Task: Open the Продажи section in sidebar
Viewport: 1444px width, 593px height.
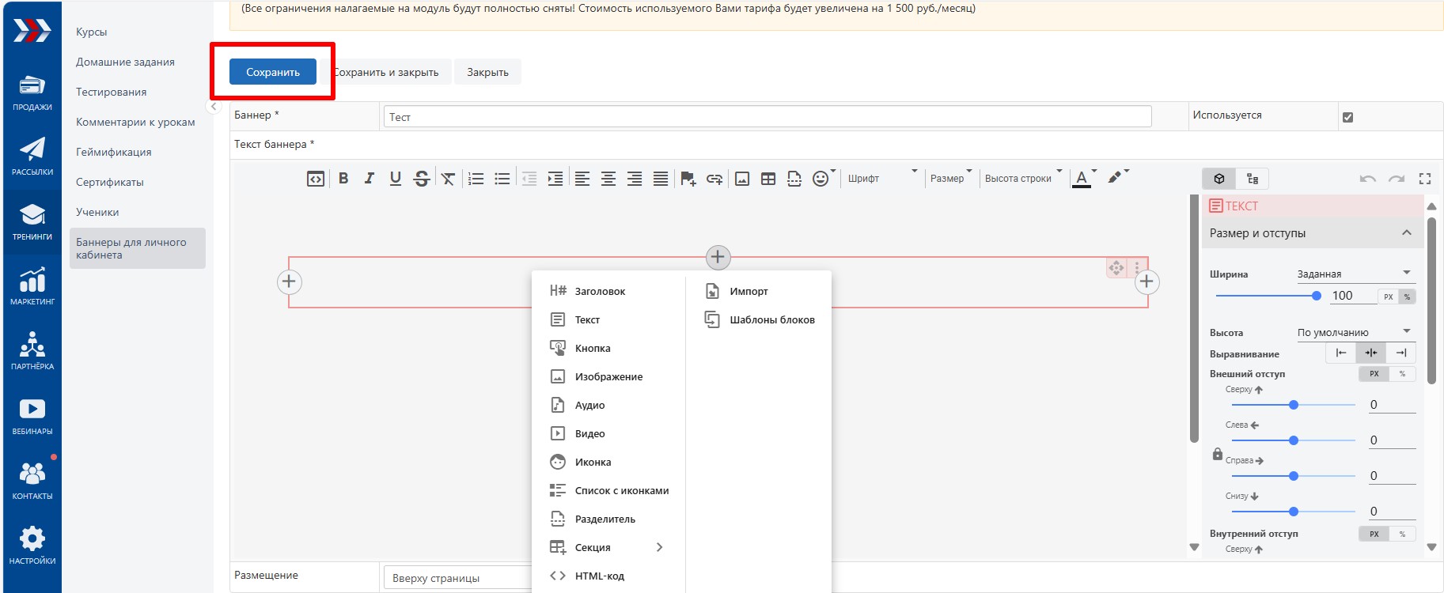Action: (x=32, y=93)
